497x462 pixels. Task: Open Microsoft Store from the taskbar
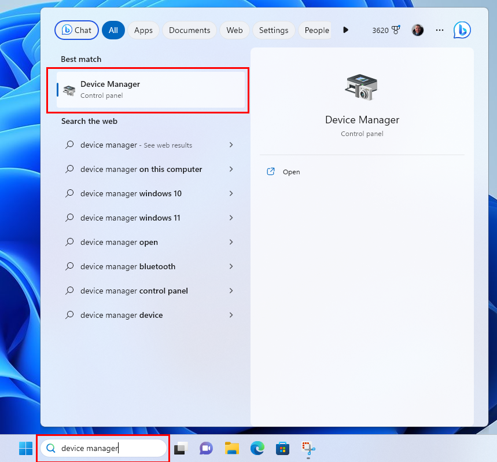pos(282,448)
